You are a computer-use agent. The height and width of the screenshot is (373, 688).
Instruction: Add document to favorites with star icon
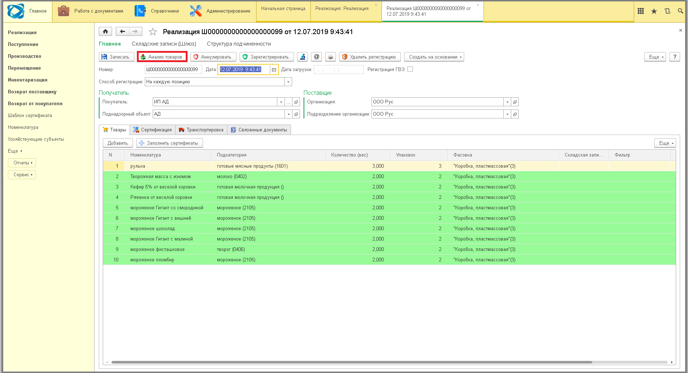click(153, 32)
